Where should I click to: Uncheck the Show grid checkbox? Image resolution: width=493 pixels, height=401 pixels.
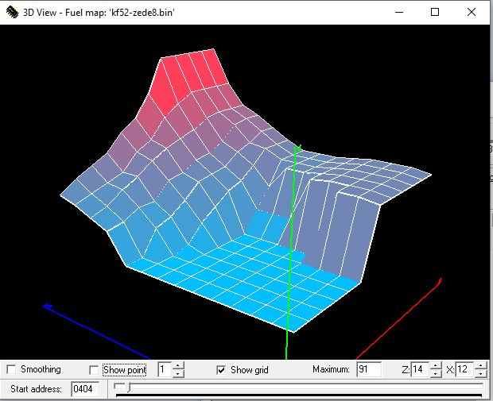pos(221,369)
